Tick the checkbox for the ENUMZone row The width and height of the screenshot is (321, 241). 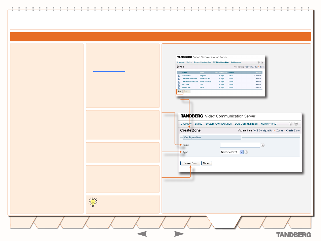pyautogui.click(x=179, y=87)
